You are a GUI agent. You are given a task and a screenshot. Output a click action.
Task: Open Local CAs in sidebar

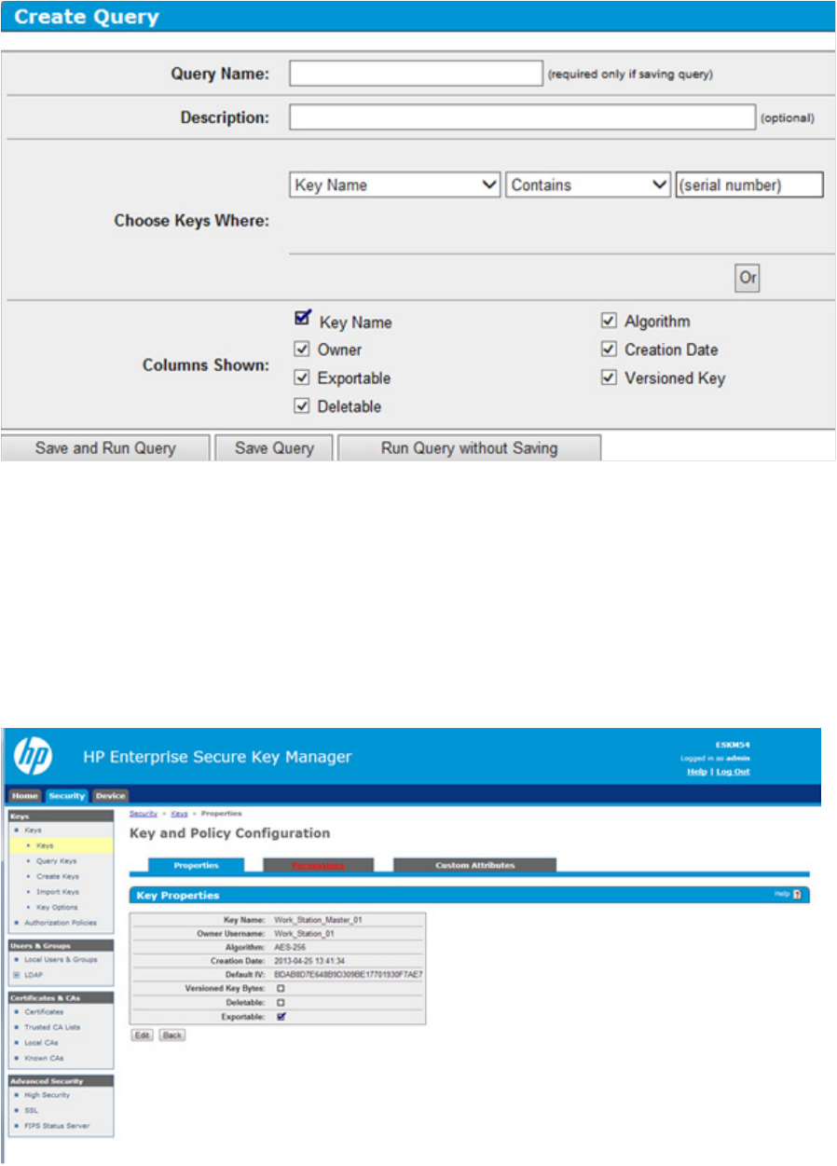(x=40, y=1042)
